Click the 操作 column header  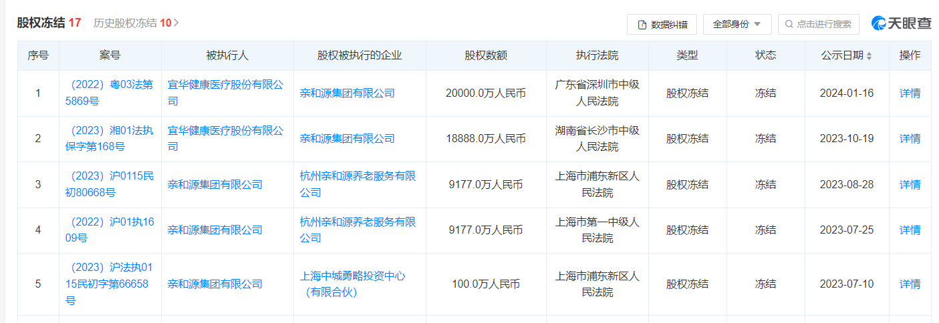click(910, 56)
